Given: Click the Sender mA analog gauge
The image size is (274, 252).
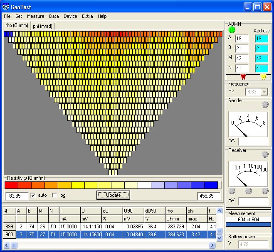Looking at the screenshot, I should click(x=248, y=124).
